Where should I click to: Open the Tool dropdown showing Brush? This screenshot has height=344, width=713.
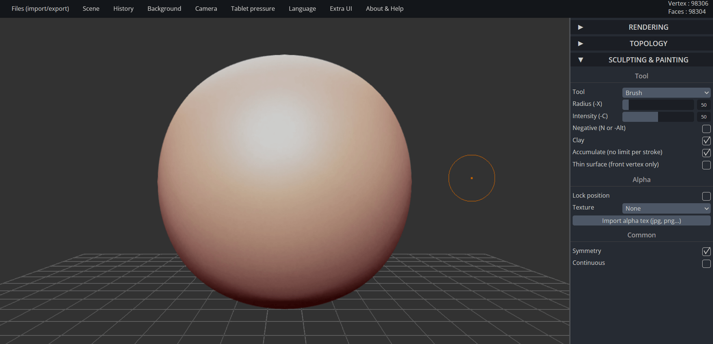pyautogui.click(x=666, y=93)
